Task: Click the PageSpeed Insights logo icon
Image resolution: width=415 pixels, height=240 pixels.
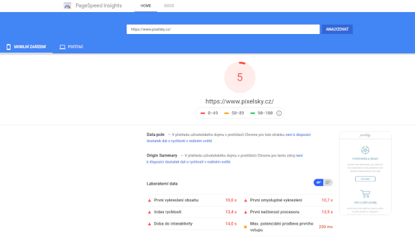Action: (x=67, y=5)
